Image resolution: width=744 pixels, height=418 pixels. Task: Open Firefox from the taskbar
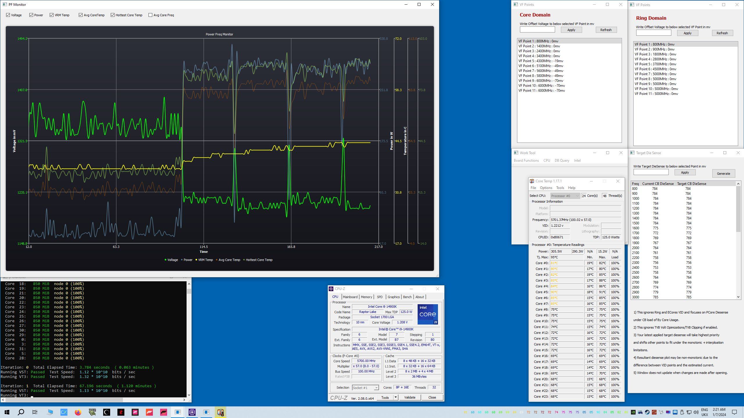click(x=78, y=412)
